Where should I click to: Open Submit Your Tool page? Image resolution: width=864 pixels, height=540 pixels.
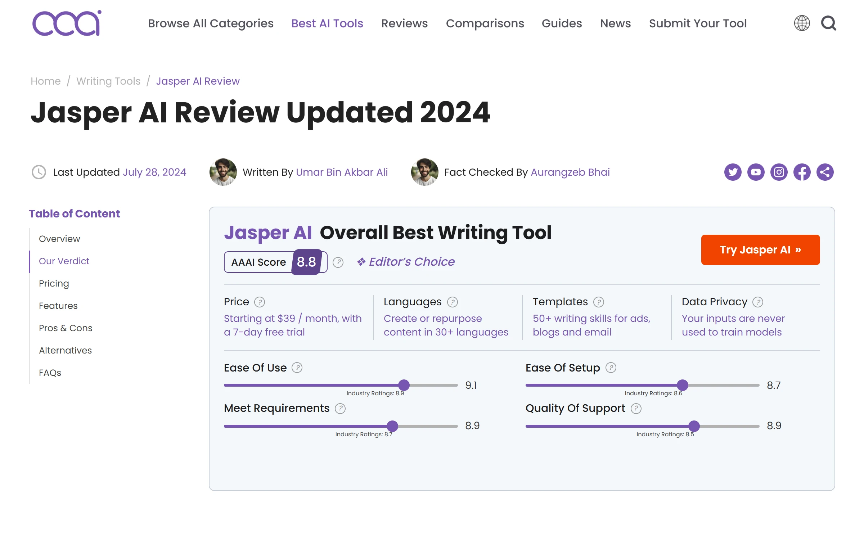[698, 23]
